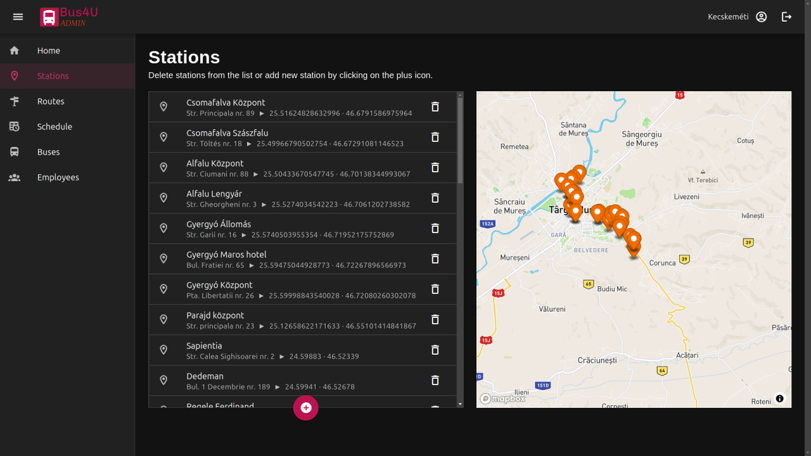Click the logout icon
The width and height of the screenshot is (811, 456).
pyautogui.click(x=786, y=17)
